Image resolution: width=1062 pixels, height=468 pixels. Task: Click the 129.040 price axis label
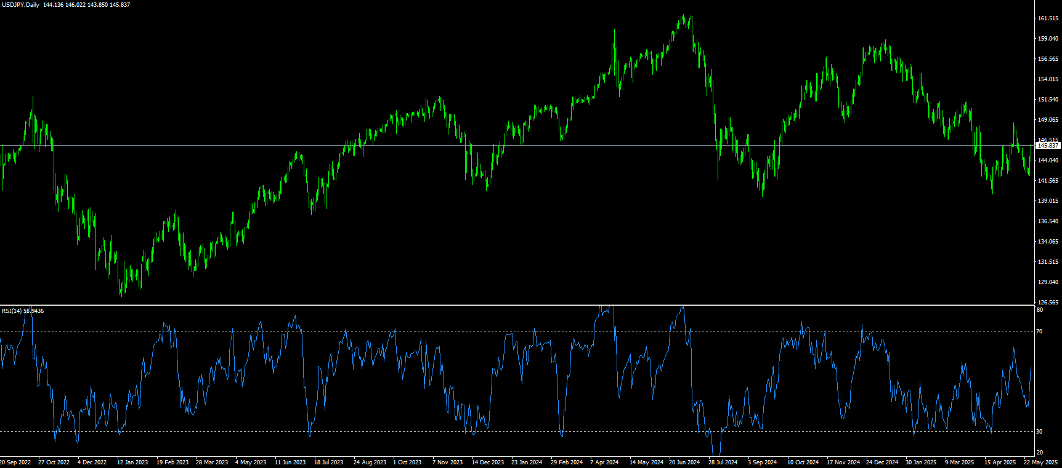(1047, 282)
